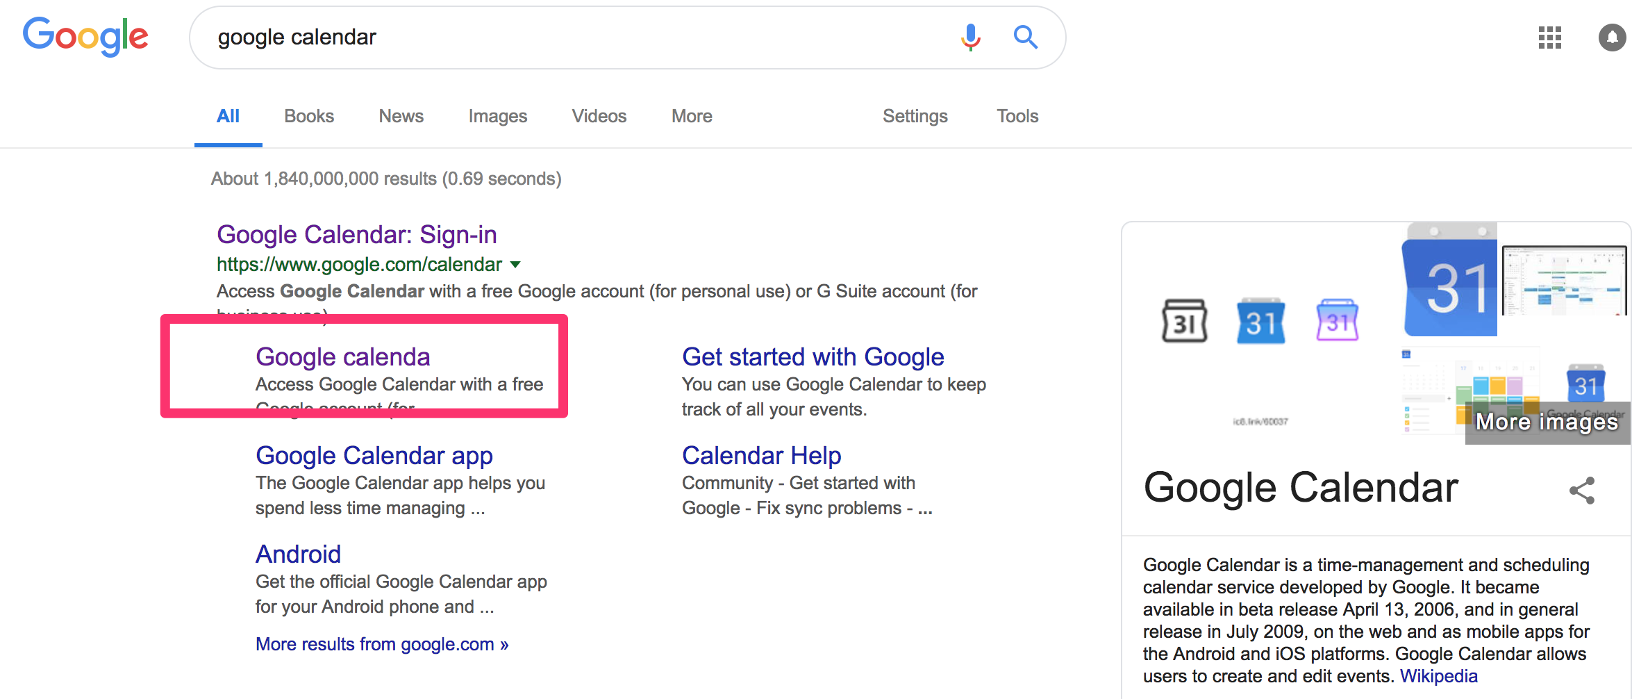Switch to the All tab

click(x=228, y=116)
